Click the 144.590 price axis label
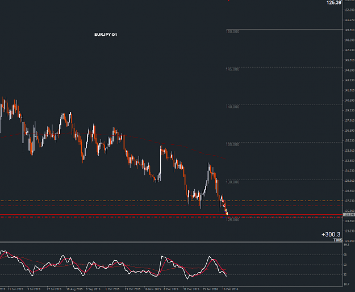The height and width of the screenshot is (292, 355). click(349, 70)
